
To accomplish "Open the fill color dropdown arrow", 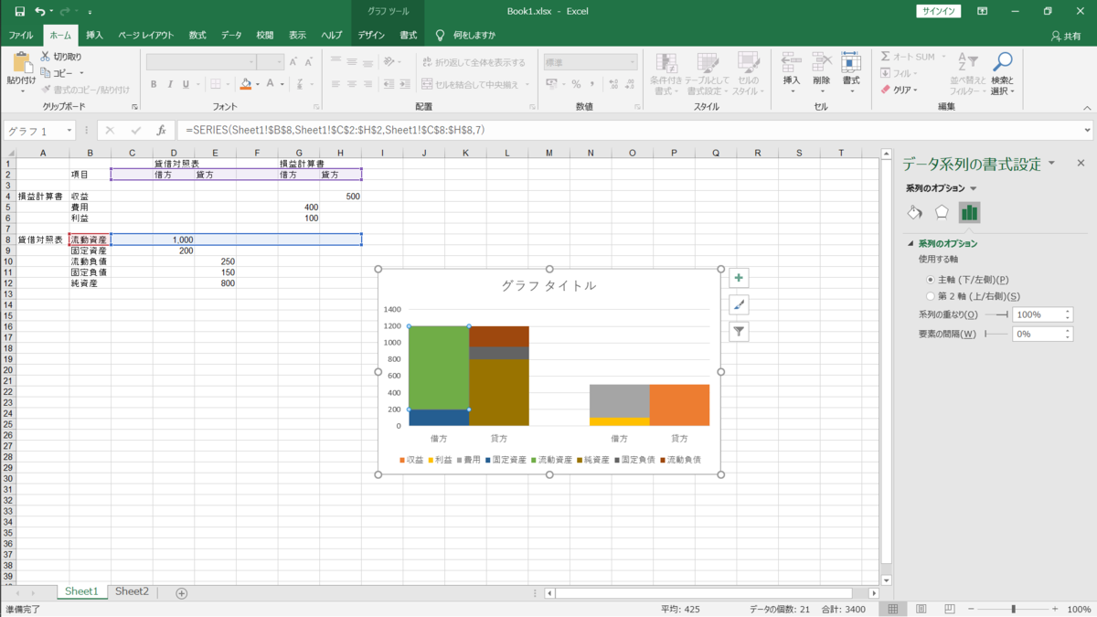I will click(x=258, y=84).
